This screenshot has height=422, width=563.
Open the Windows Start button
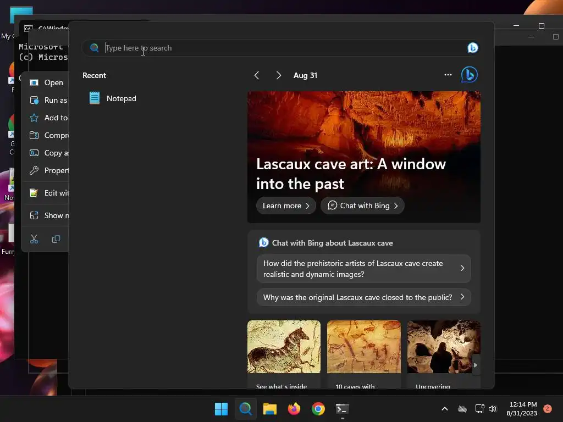[221, 409]
